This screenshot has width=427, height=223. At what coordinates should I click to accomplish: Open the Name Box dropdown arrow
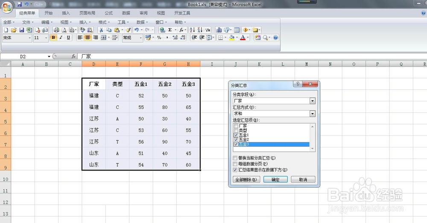[49, 56]
